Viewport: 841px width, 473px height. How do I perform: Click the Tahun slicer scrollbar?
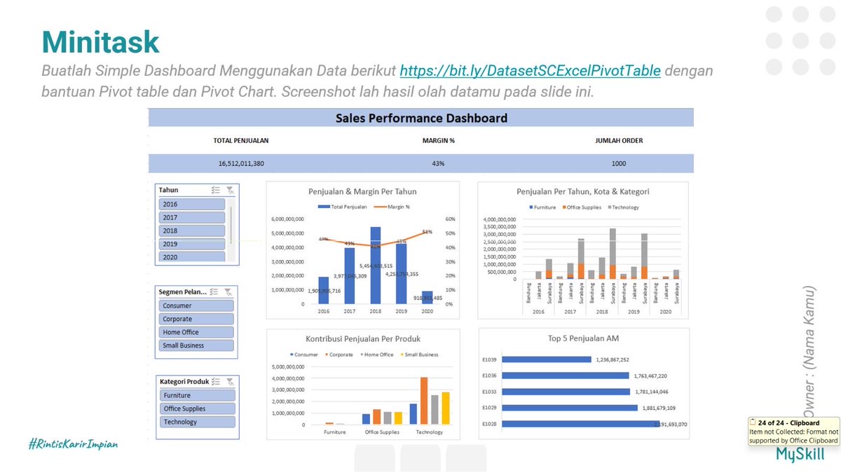(x=231, y=224)
